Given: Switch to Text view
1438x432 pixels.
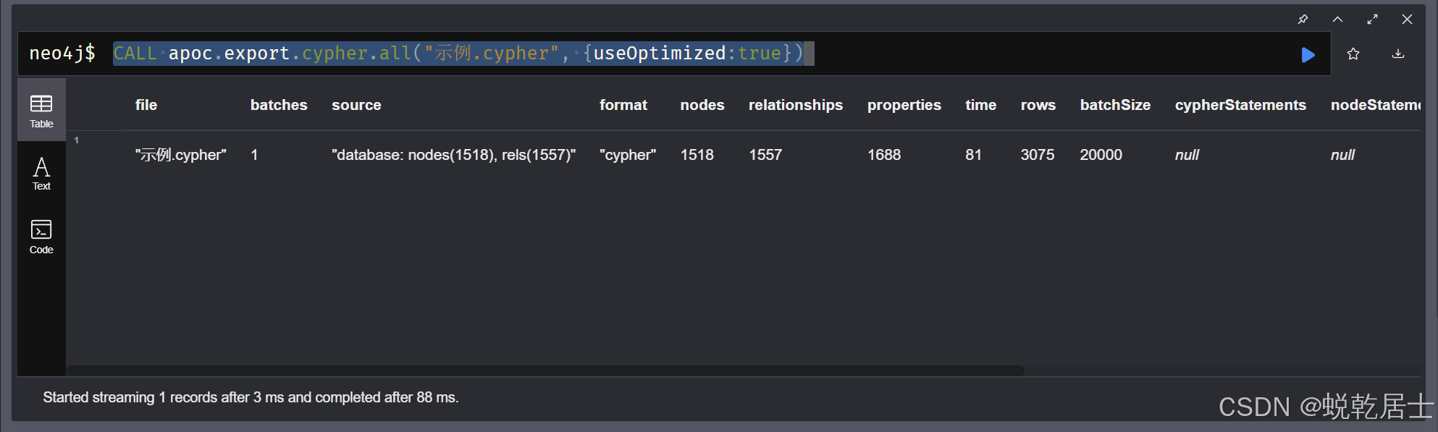Looking at the screenshot, I should tap(41, 174).
